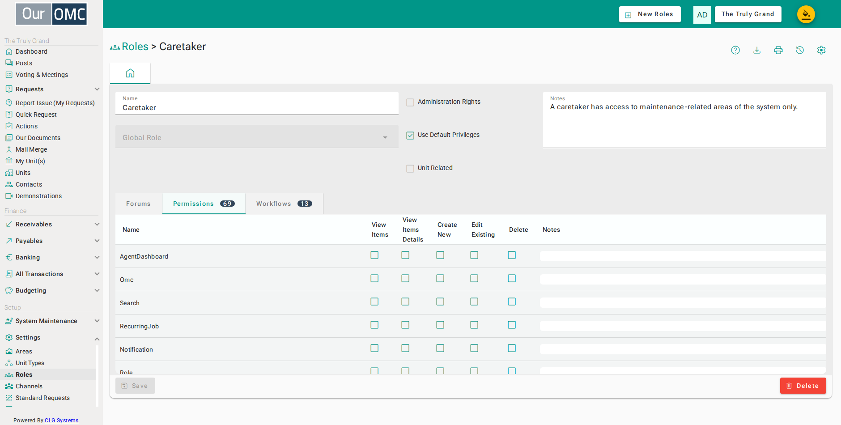This screenshot has width=841, height=425.
Task: Click the red Delete button
Action: click(803, 386)
